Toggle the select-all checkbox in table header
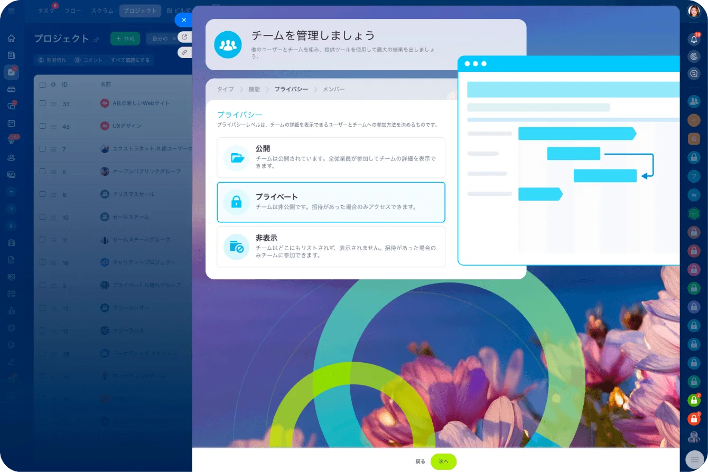Viewport: 708px width, 472px height. [x=42, y=84]
